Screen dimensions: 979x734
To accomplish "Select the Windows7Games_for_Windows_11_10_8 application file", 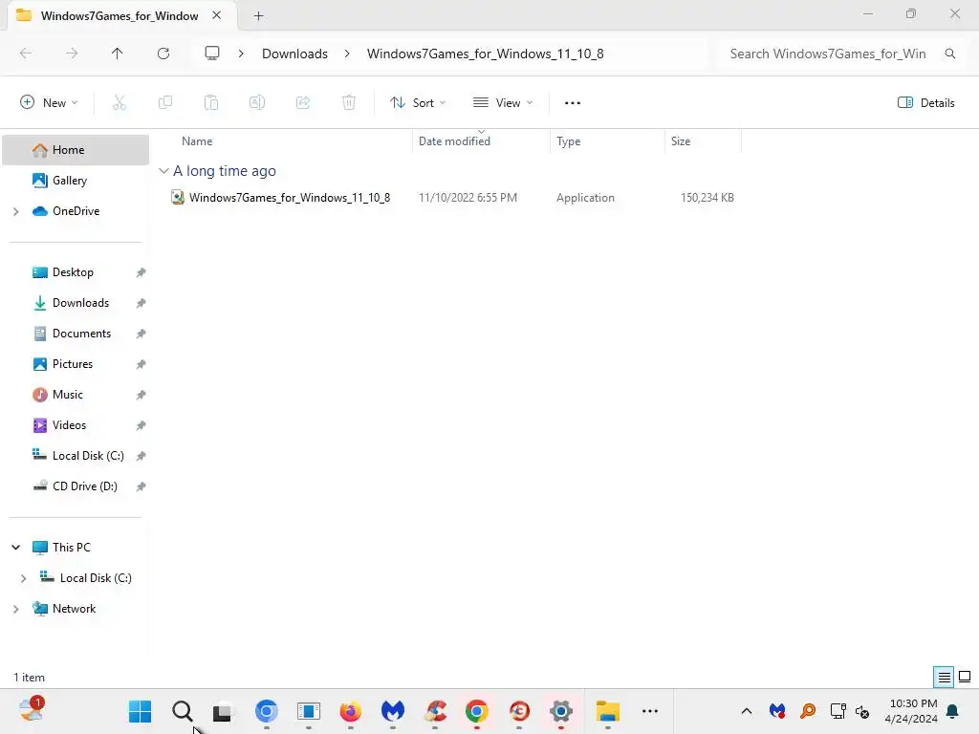I will (x=290, y=198).
